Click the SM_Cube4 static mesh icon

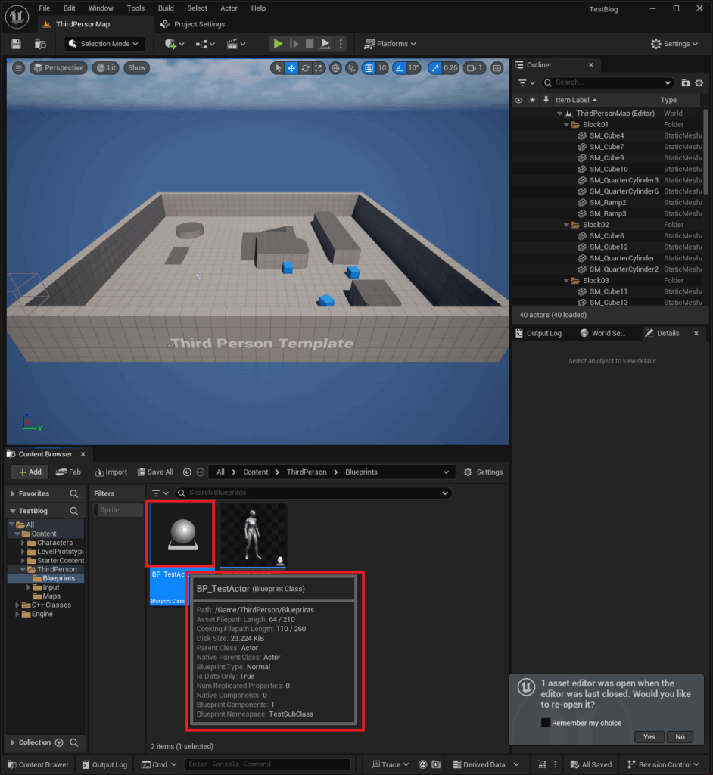(x=582, y=136)
